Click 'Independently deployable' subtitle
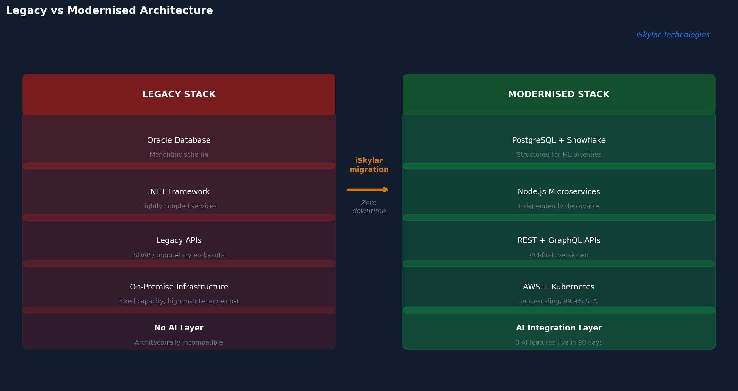 [x=559, y=206]
